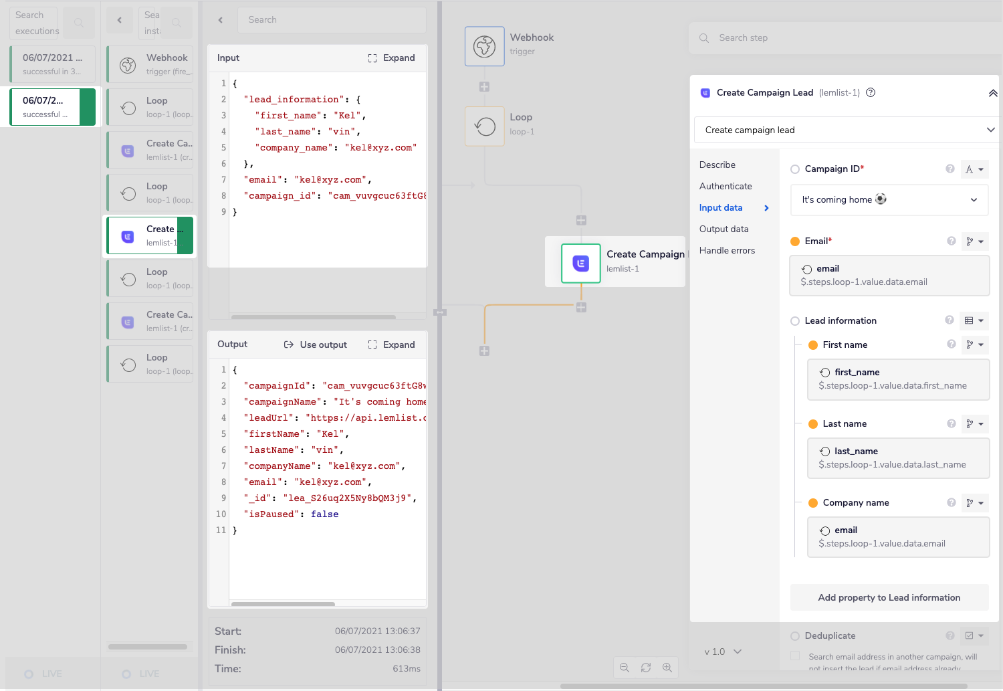The height and width of the screenshot is (691, 1003).
Task: Reset canvas zoom with refresh icon
Action: 645,668
